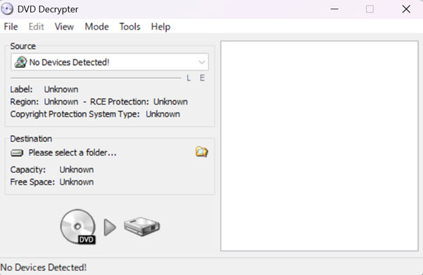Click 'Copyright Protection System Type:' label

tap(75, 114)
